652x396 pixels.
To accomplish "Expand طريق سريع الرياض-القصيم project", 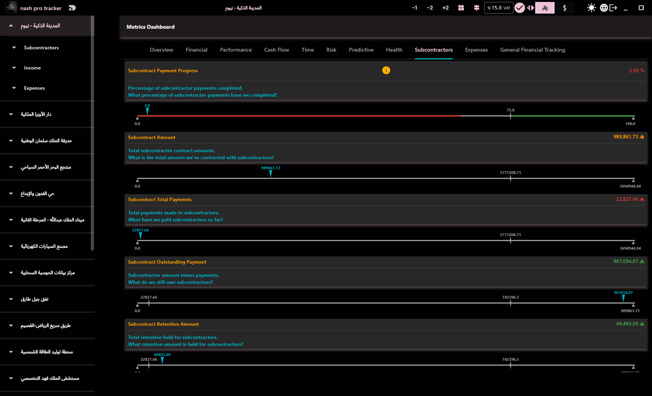I will [x=11, y=325].
